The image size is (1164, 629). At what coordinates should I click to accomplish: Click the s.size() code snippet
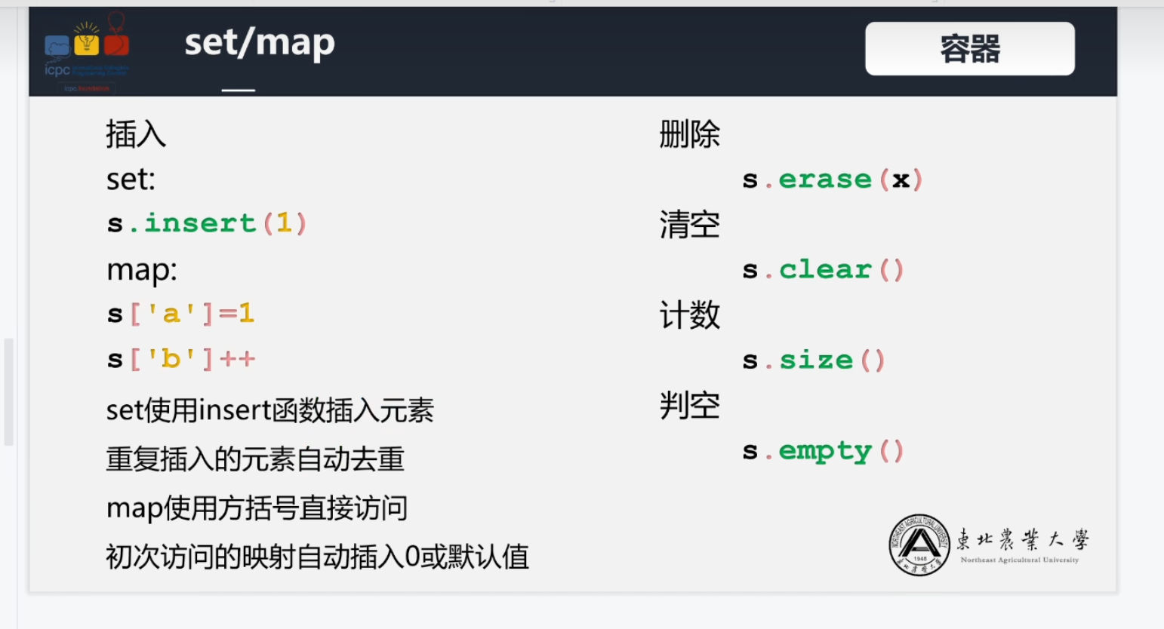[813, 361]
